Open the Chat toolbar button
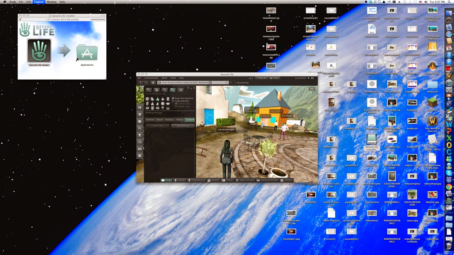 [167, 180]
